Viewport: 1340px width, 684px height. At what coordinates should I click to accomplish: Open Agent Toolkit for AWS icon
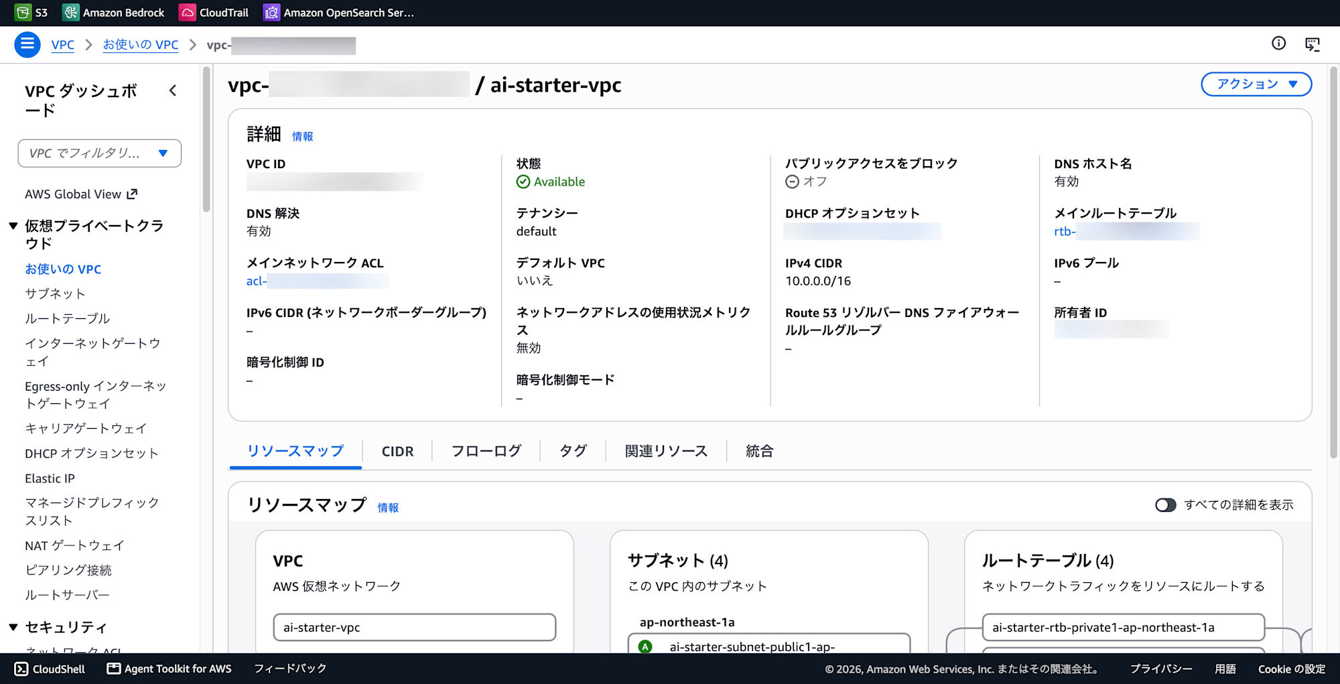coord(114,669)
